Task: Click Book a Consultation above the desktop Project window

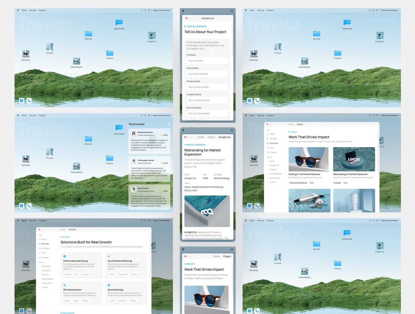Action: coord(390,115)
